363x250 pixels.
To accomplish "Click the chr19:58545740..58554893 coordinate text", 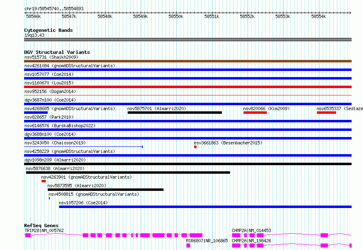I will (x=54, y=9).
